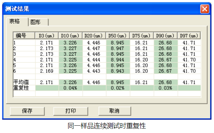Click the 打印 button
Screen dimensions: 214x133
coord(71,111)
